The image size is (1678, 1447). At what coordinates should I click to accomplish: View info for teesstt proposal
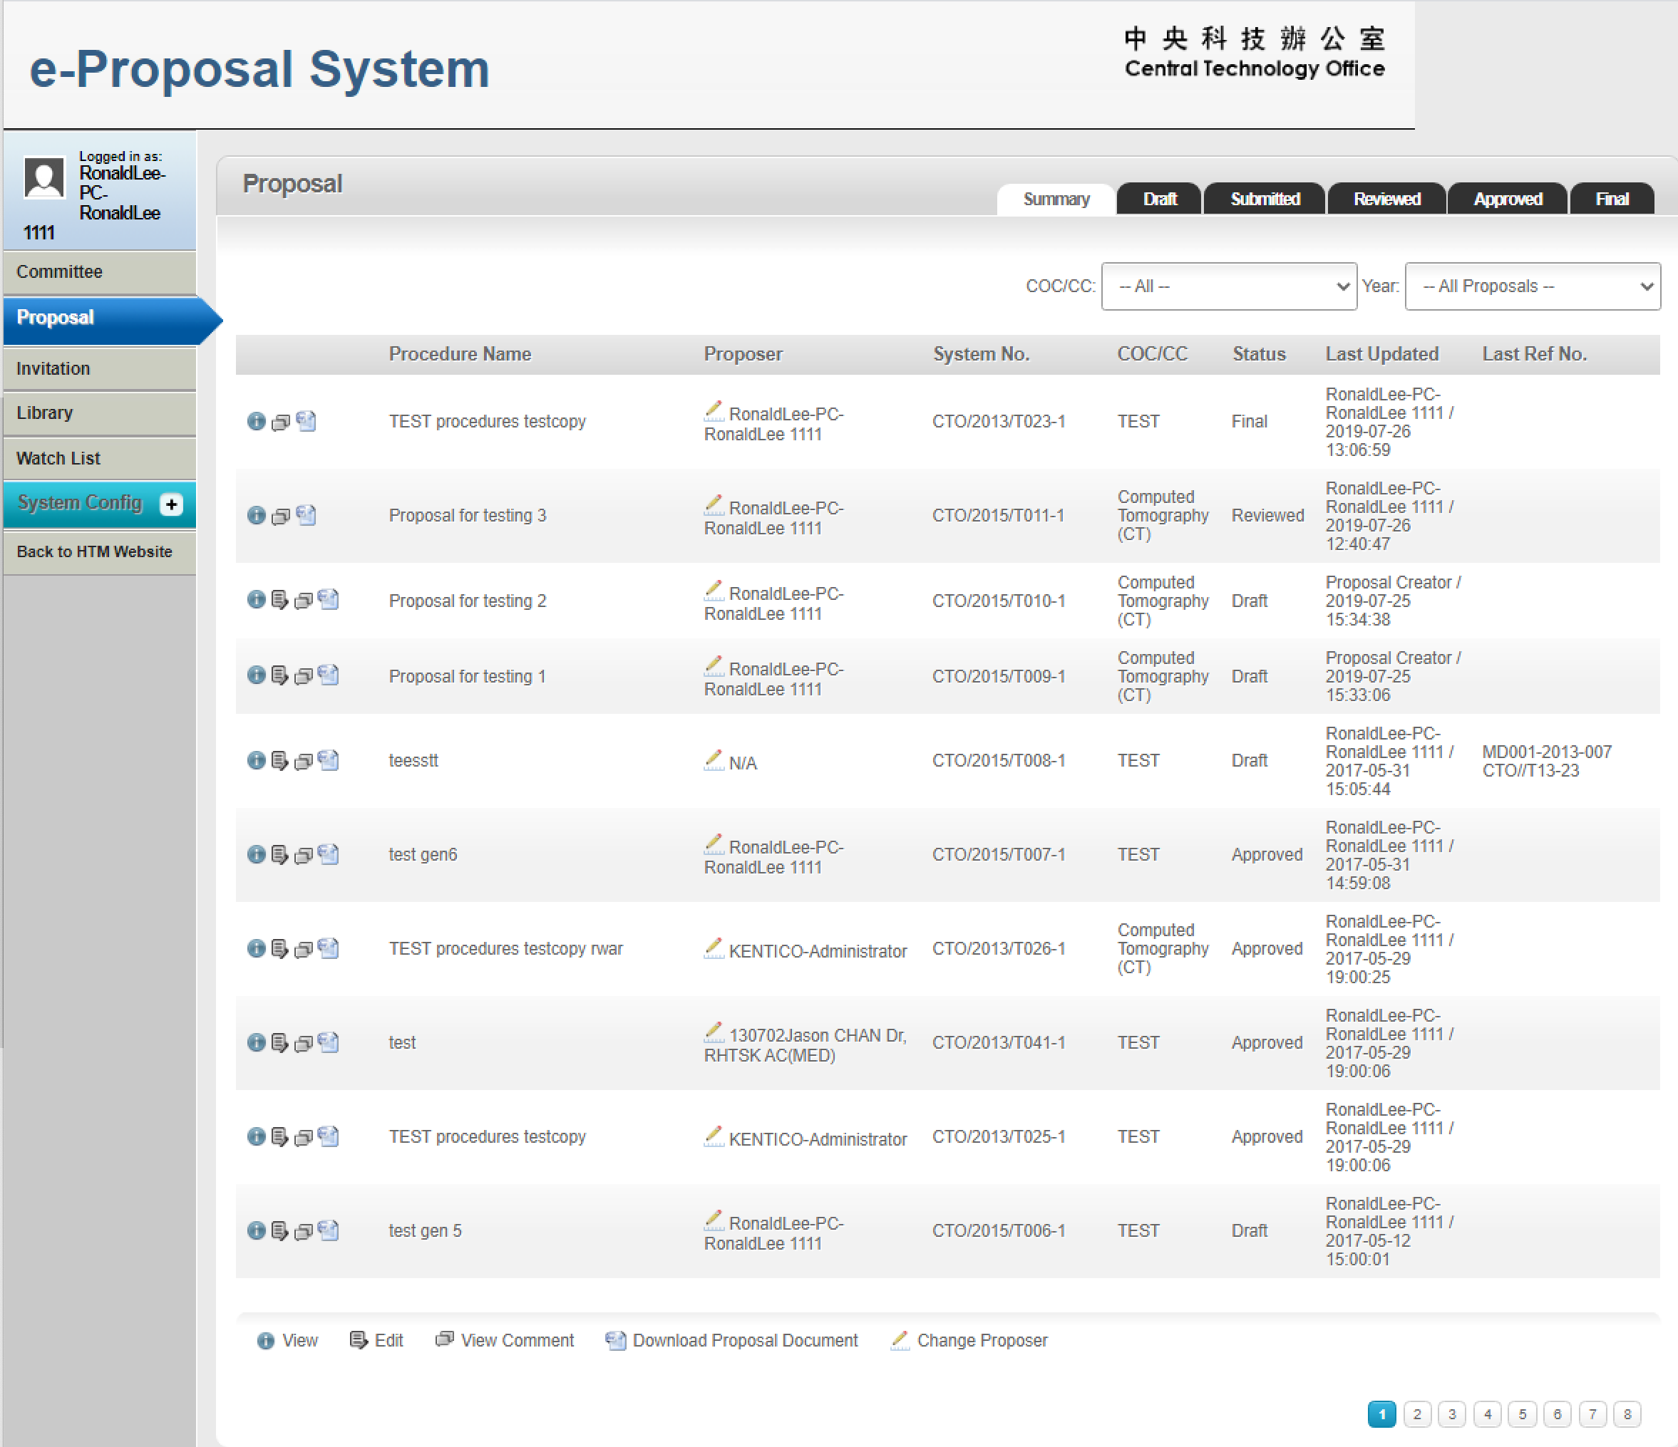256,760
